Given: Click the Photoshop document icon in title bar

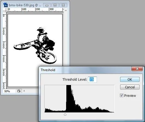Looking at the screenshot, I should tap(5, 5).
